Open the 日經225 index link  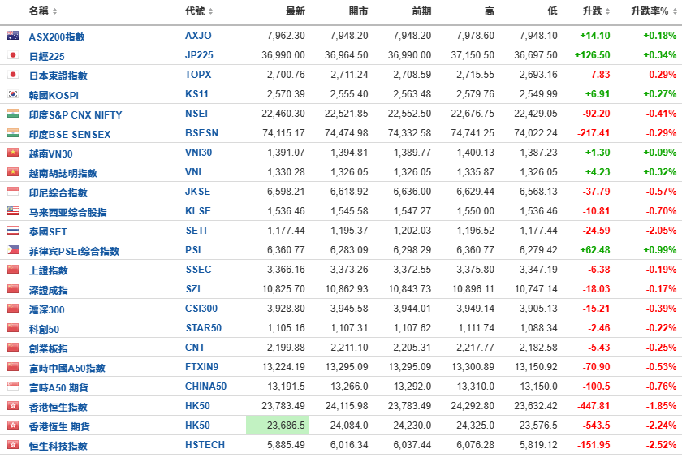point(46,57)
